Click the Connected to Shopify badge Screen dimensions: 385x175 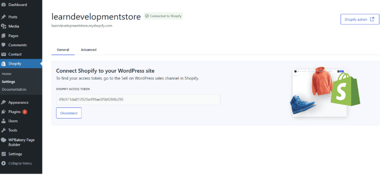pos(163,16)
